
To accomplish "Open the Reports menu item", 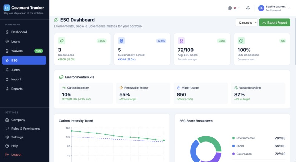I will pyautogui.click(x=24, y=89).
